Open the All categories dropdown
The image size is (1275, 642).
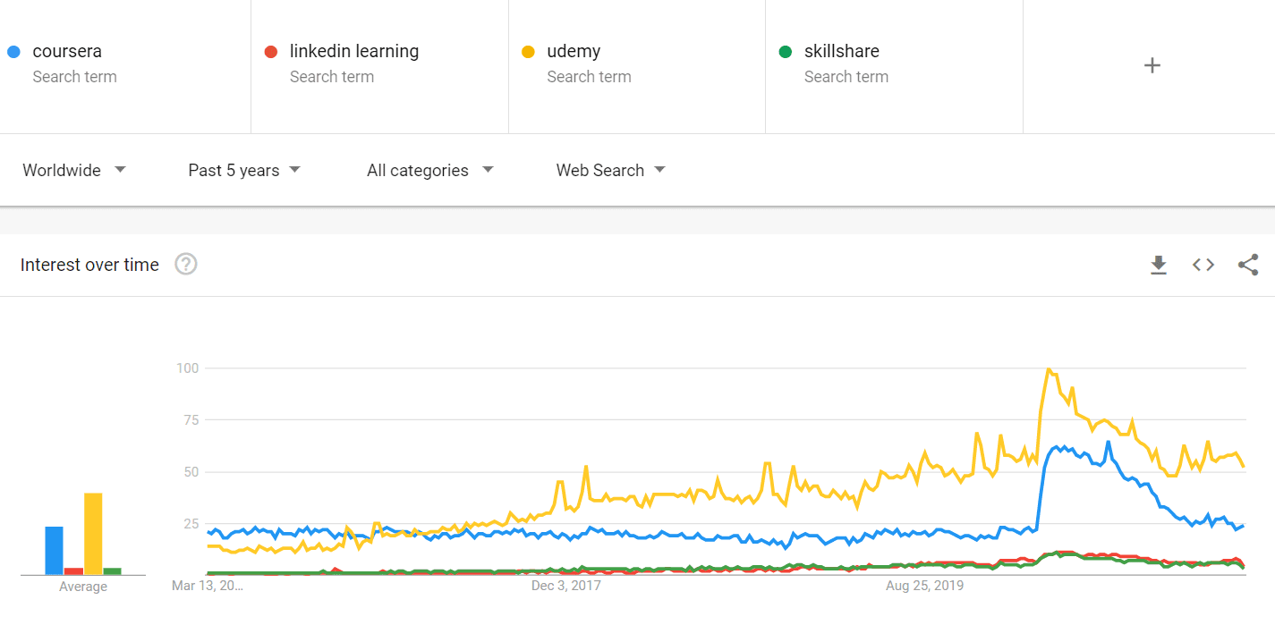[430, 170]
